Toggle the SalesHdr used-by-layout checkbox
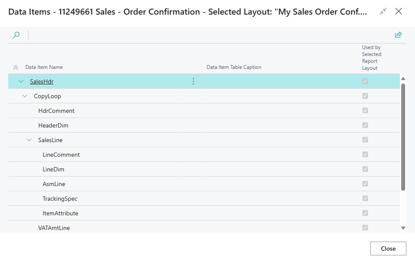Image resolution: width=415 pixels, height=264 pixels. (365, 81)
